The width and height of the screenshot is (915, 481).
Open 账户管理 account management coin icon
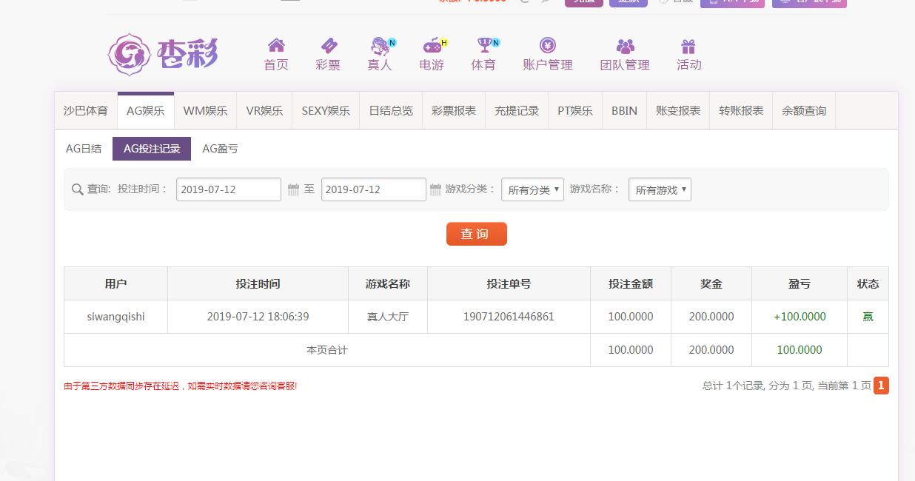(548, 46)
